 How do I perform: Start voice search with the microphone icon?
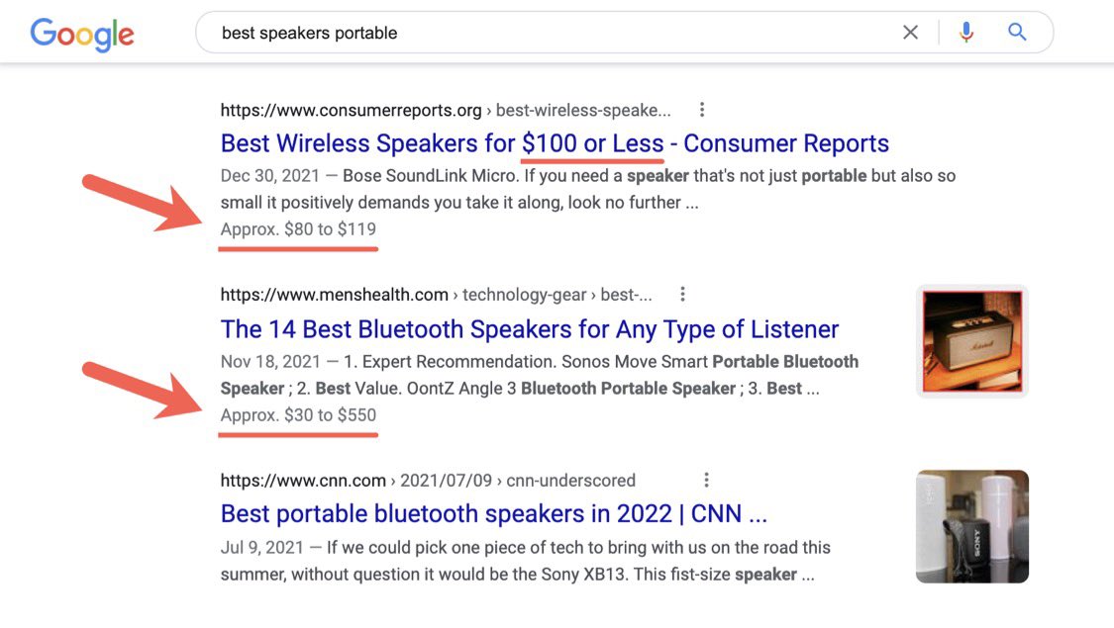point(965,32)
